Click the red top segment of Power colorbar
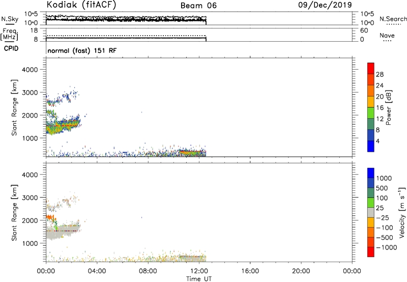 [371, 68]
